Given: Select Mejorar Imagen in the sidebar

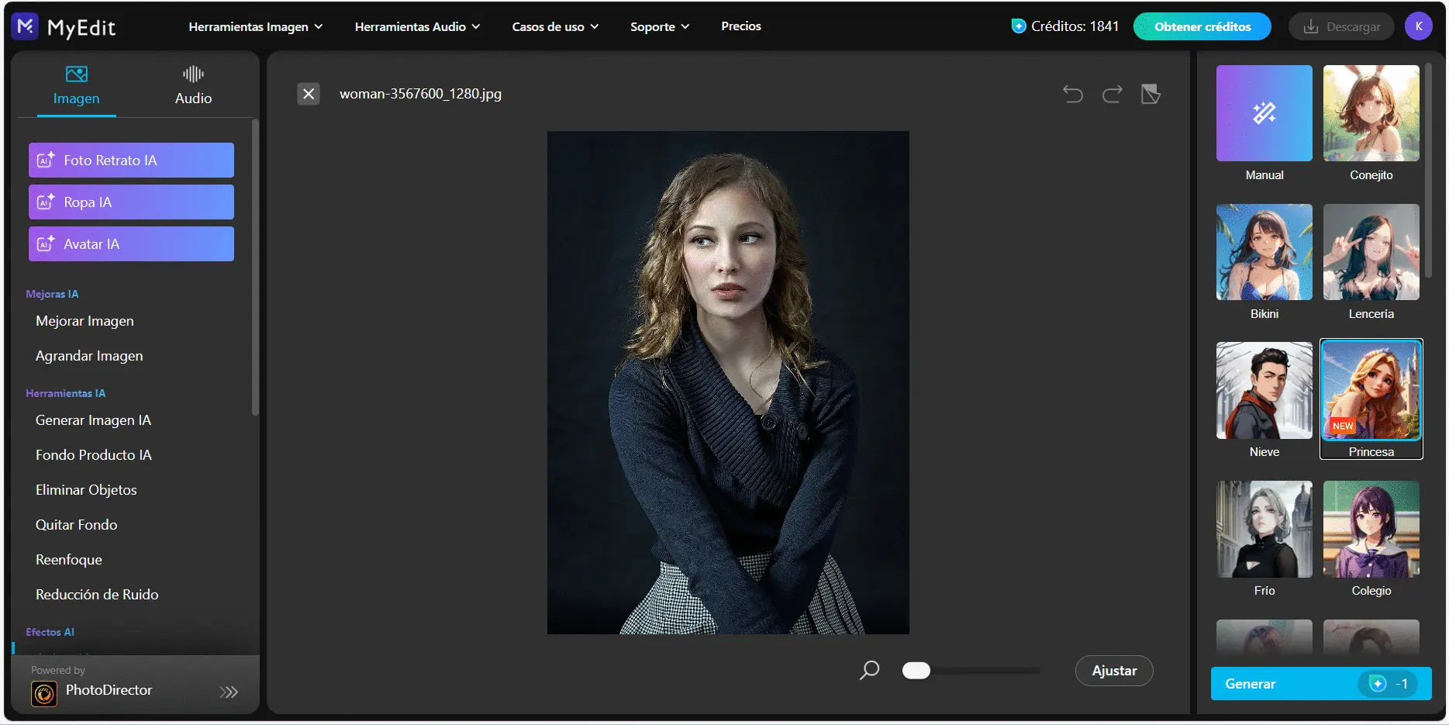Looking at the screenshot, I should (x=85, y=321).
